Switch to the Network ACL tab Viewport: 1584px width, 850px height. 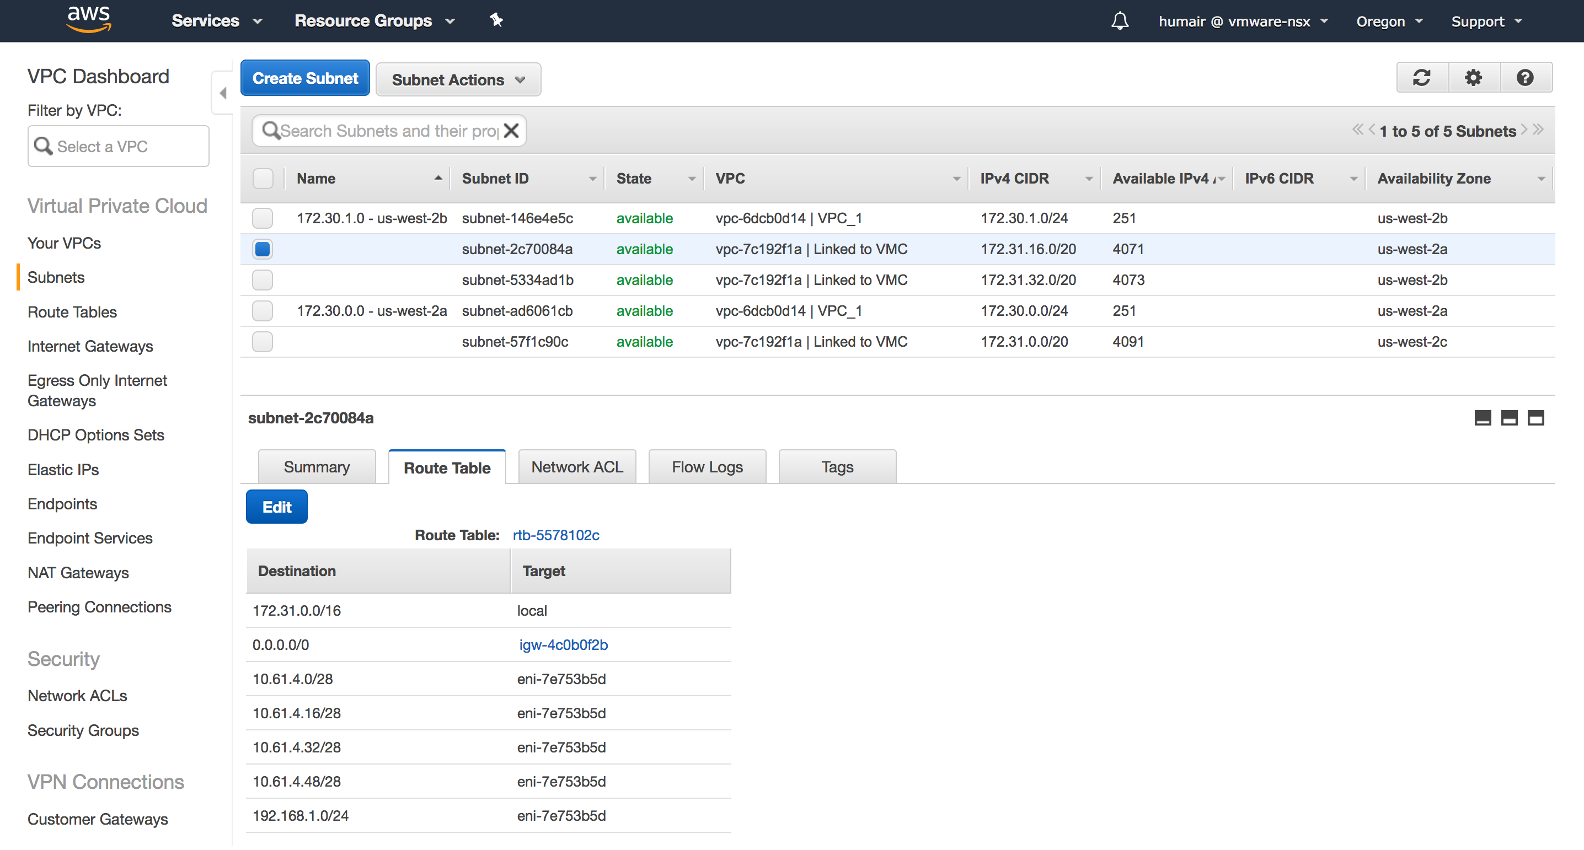point(577,467)
